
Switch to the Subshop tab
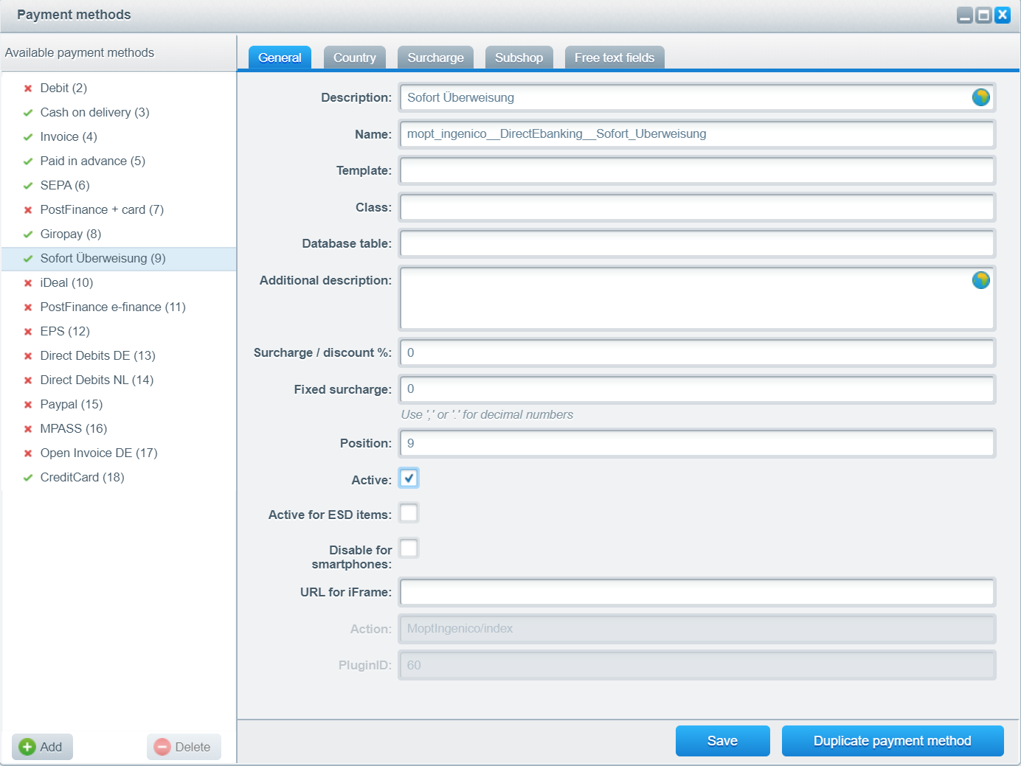coord(519,58)
